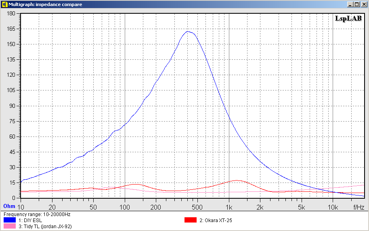The image size is (369, 231).
Task: Click the pink Tidy TL legend swatch
Action: tap(10, 226)
